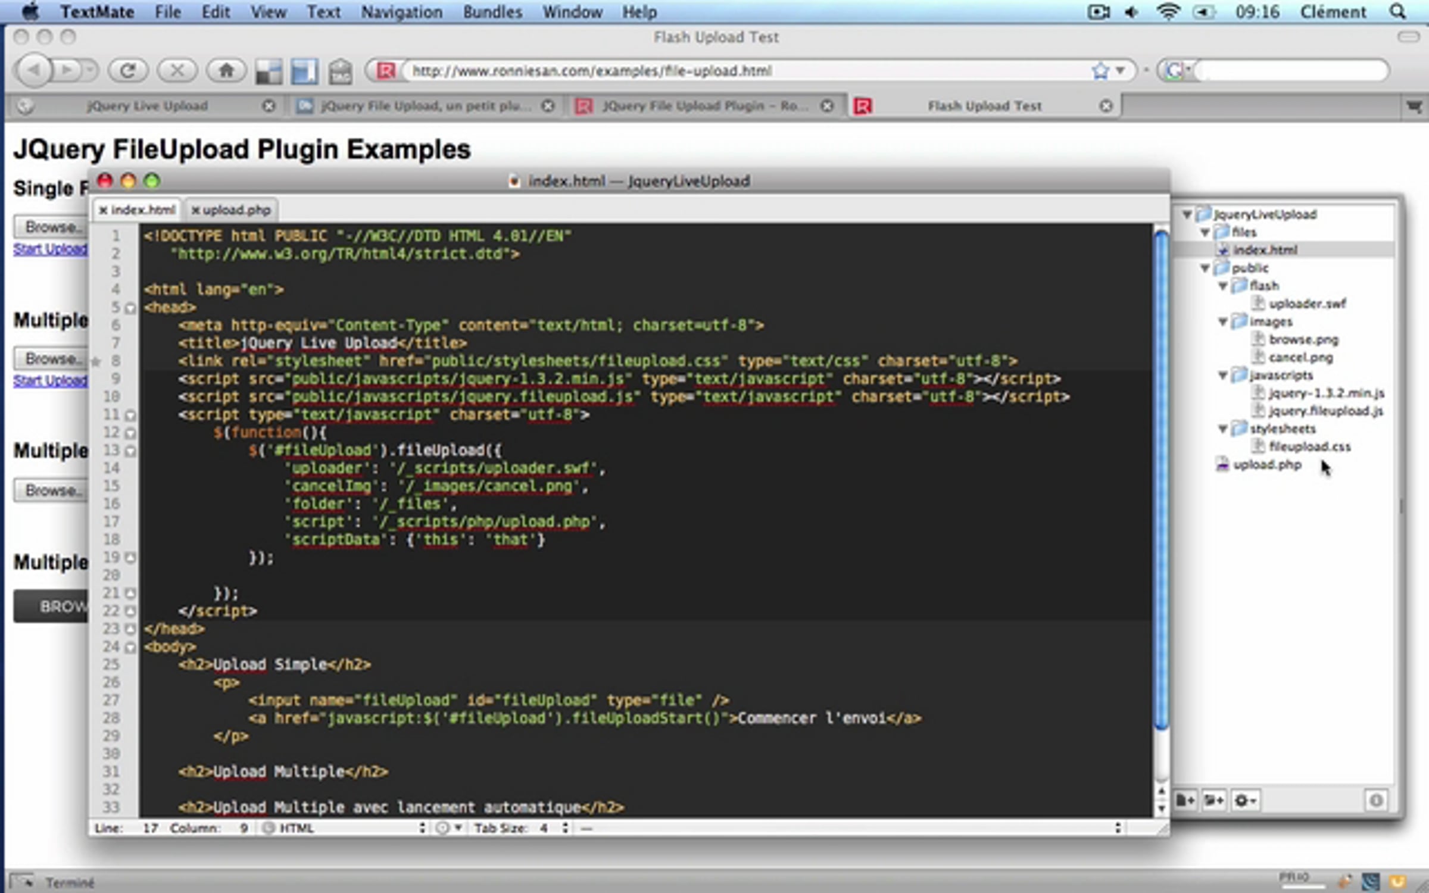Click the browser Forward arrow button
Viewport: 1429px width, 893px height.
pyautogui.click(x=67, y=71)
